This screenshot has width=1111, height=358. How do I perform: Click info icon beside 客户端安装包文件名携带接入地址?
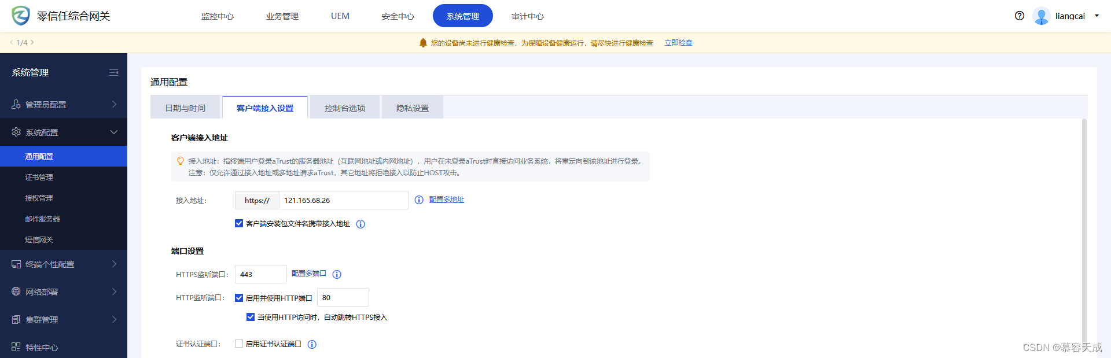tap(360, 224)
